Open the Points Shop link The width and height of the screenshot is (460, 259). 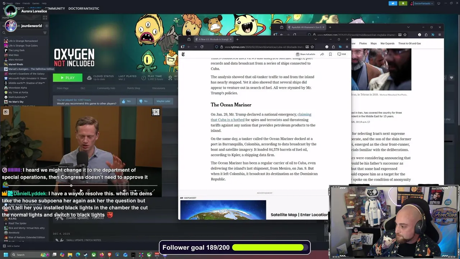point(134,88)
